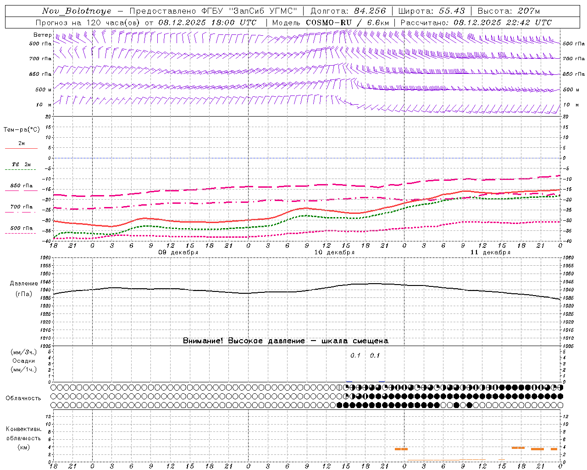Viewport: 587px width, 470px height.
Task: Click the (км) unit under convective облачность
Action: (x=24, y=447)
